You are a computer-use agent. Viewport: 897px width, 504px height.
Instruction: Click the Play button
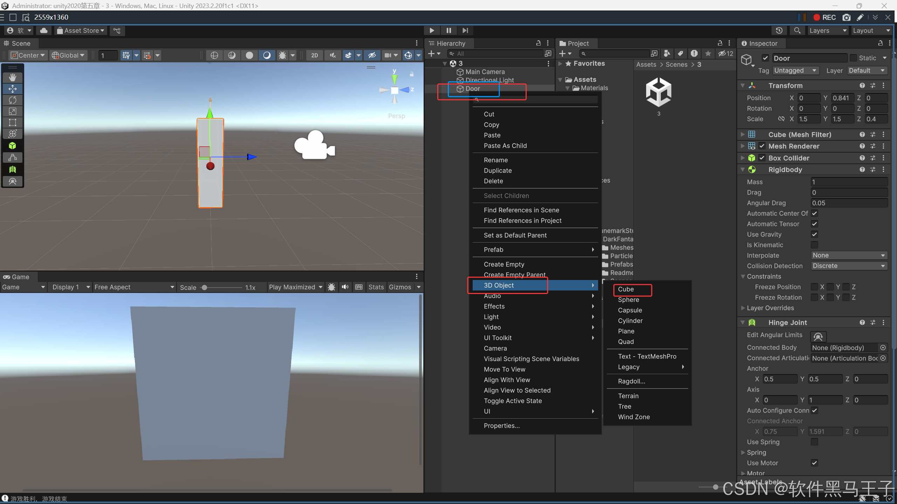432,31
